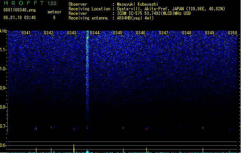Click the 0348 time label

pyautogui.click(x=187, y=33)
